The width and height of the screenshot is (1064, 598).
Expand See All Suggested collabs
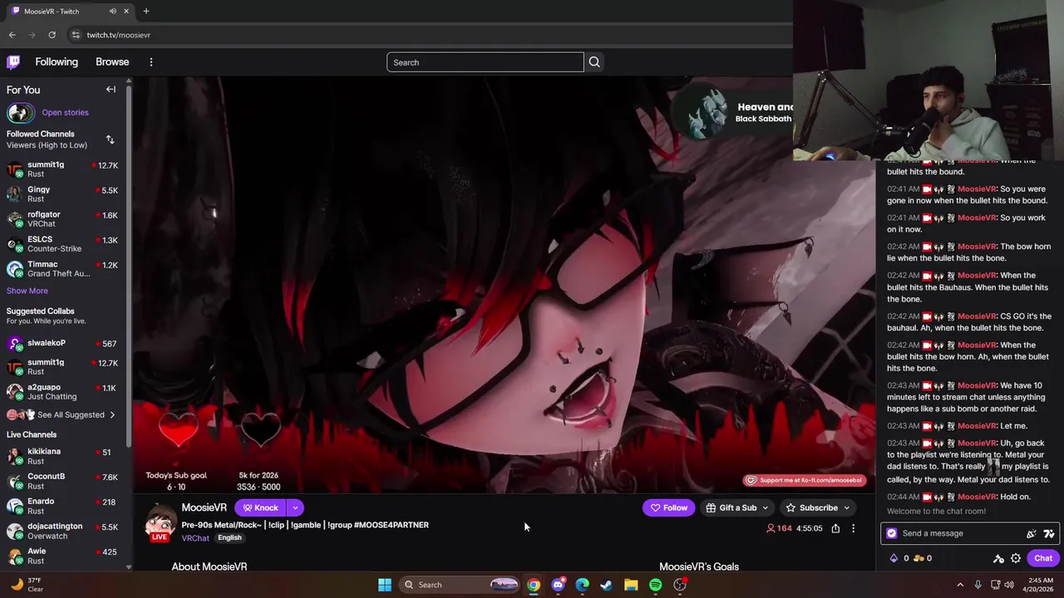coord(61,414)
